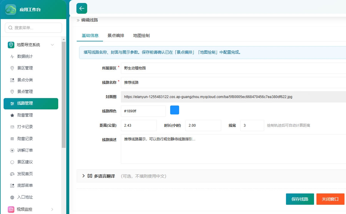Click the 关闭窗口 button
The height and width of the screenshot is (214, 346).
point(330,199)
